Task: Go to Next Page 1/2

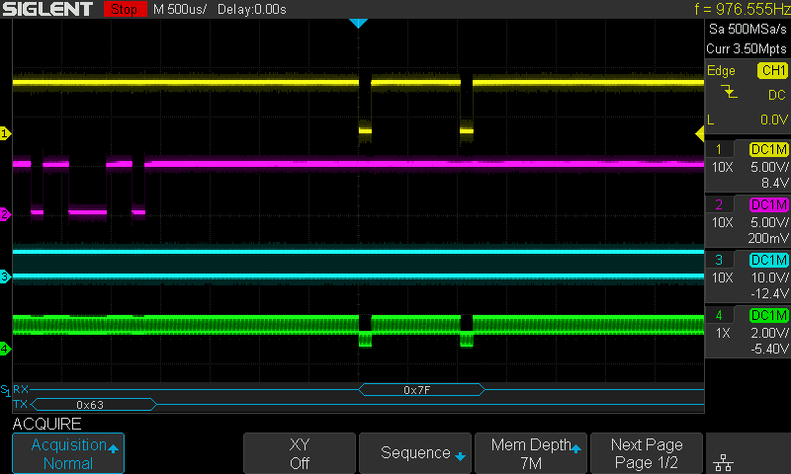Action: 646,453
